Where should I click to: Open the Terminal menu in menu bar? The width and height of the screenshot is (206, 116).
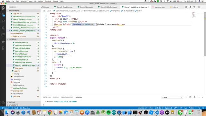[48, 1]
